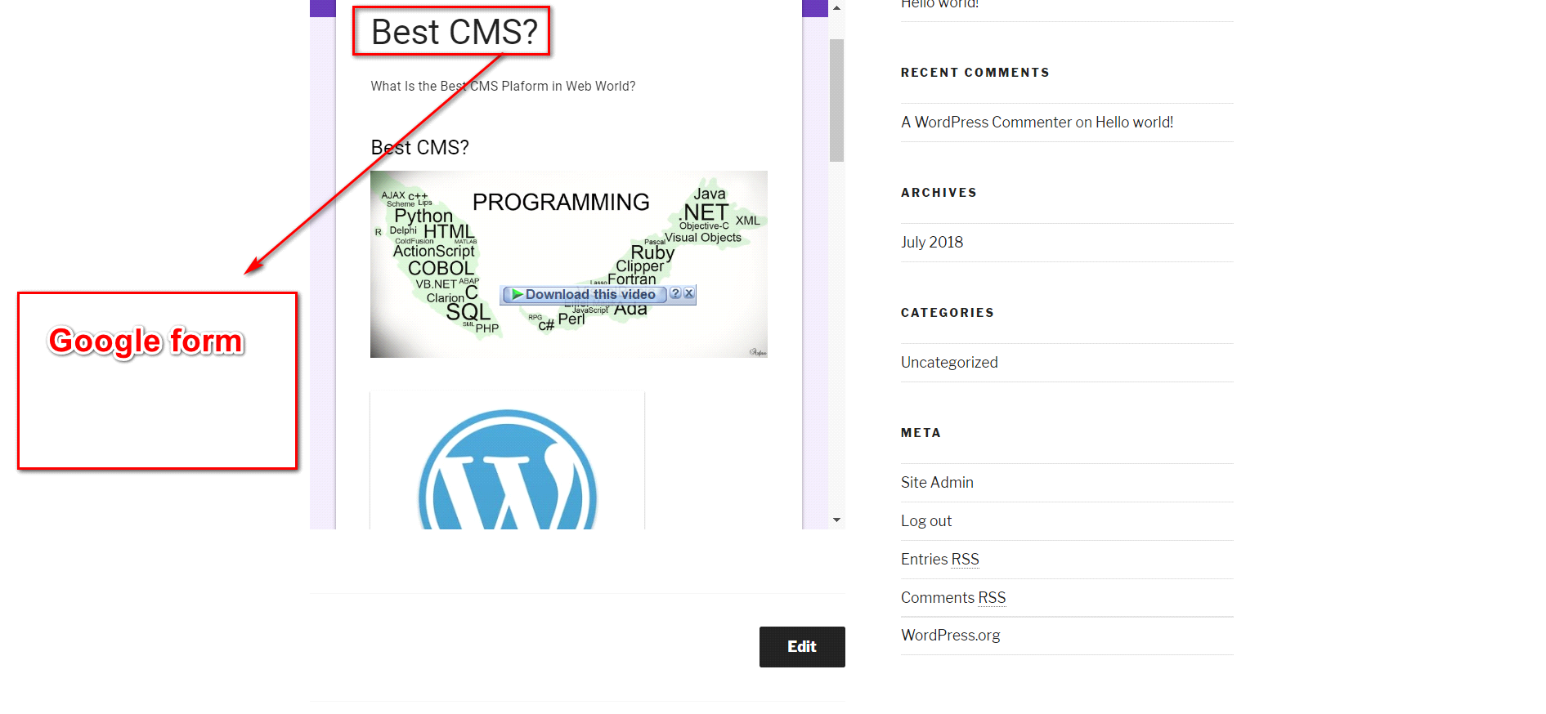This screenshot has width=1546, height=714.
Task: Click the Best CMS? form title
Action: click(454, 33)
